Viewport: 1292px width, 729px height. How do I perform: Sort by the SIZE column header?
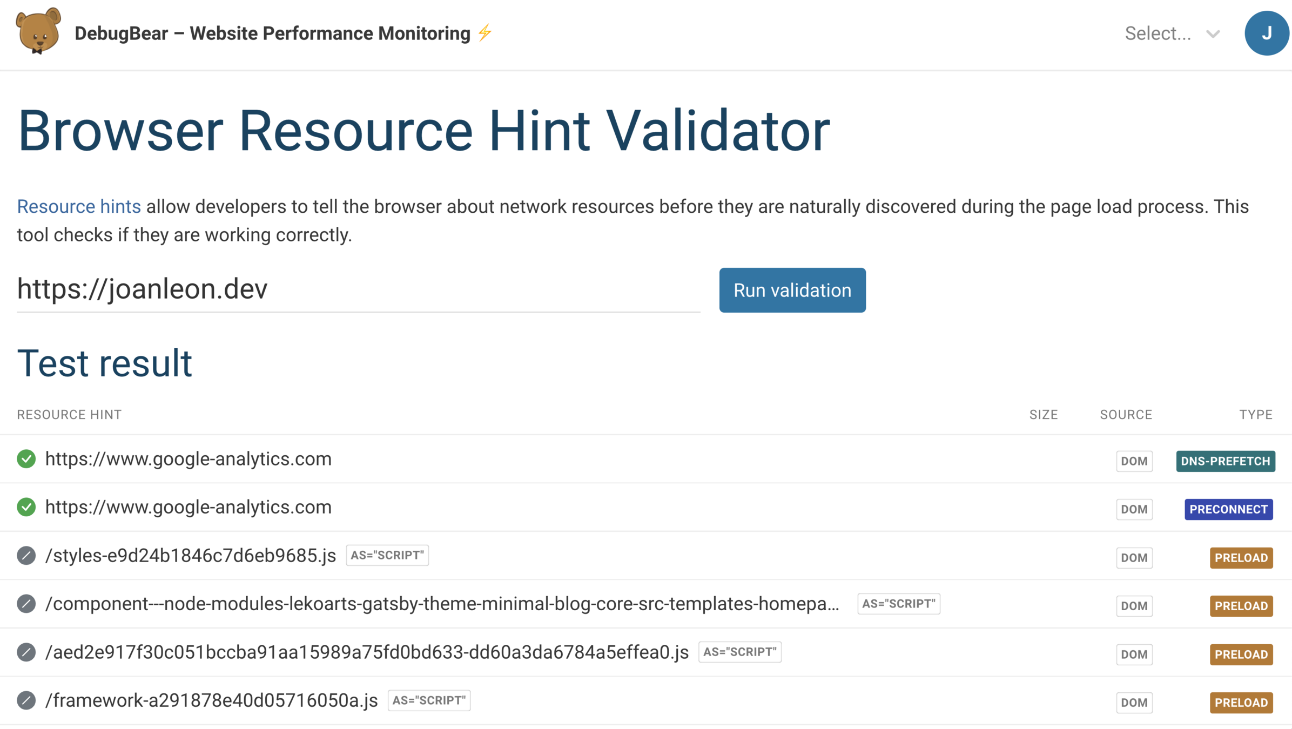(1043, 415)
